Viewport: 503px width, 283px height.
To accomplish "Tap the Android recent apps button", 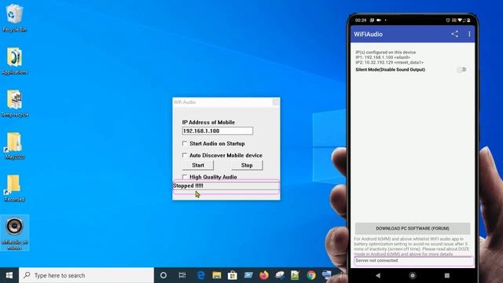I will click(x=447, y=275).
